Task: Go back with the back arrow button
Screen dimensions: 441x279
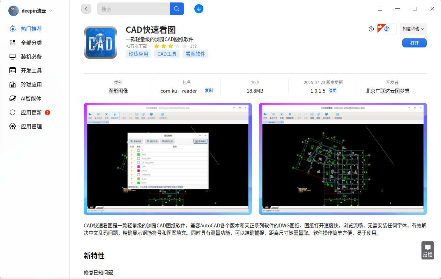Action: [86, 9]
